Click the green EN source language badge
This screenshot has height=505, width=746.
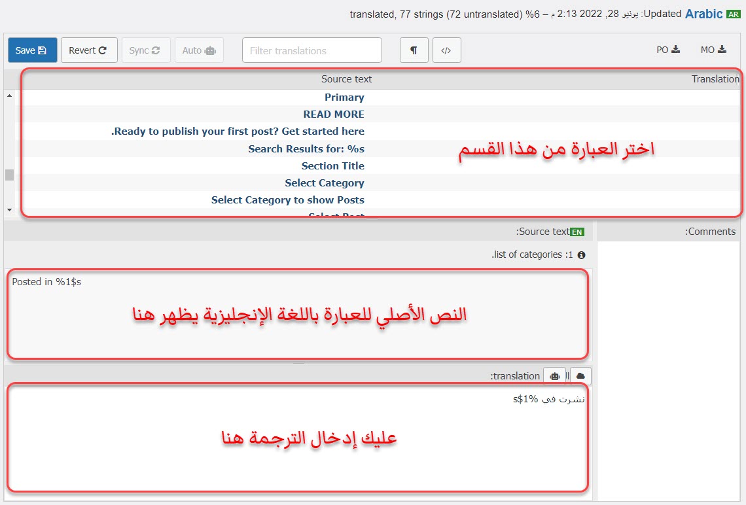[577, 232]
